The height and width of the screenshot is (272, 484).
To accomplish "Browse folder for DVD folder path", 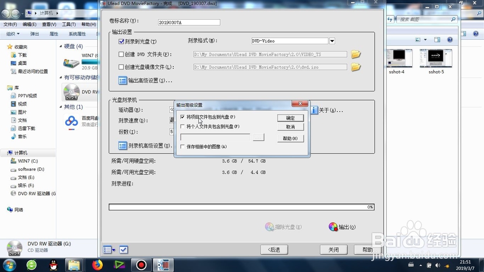I will [x=356, y=54].
